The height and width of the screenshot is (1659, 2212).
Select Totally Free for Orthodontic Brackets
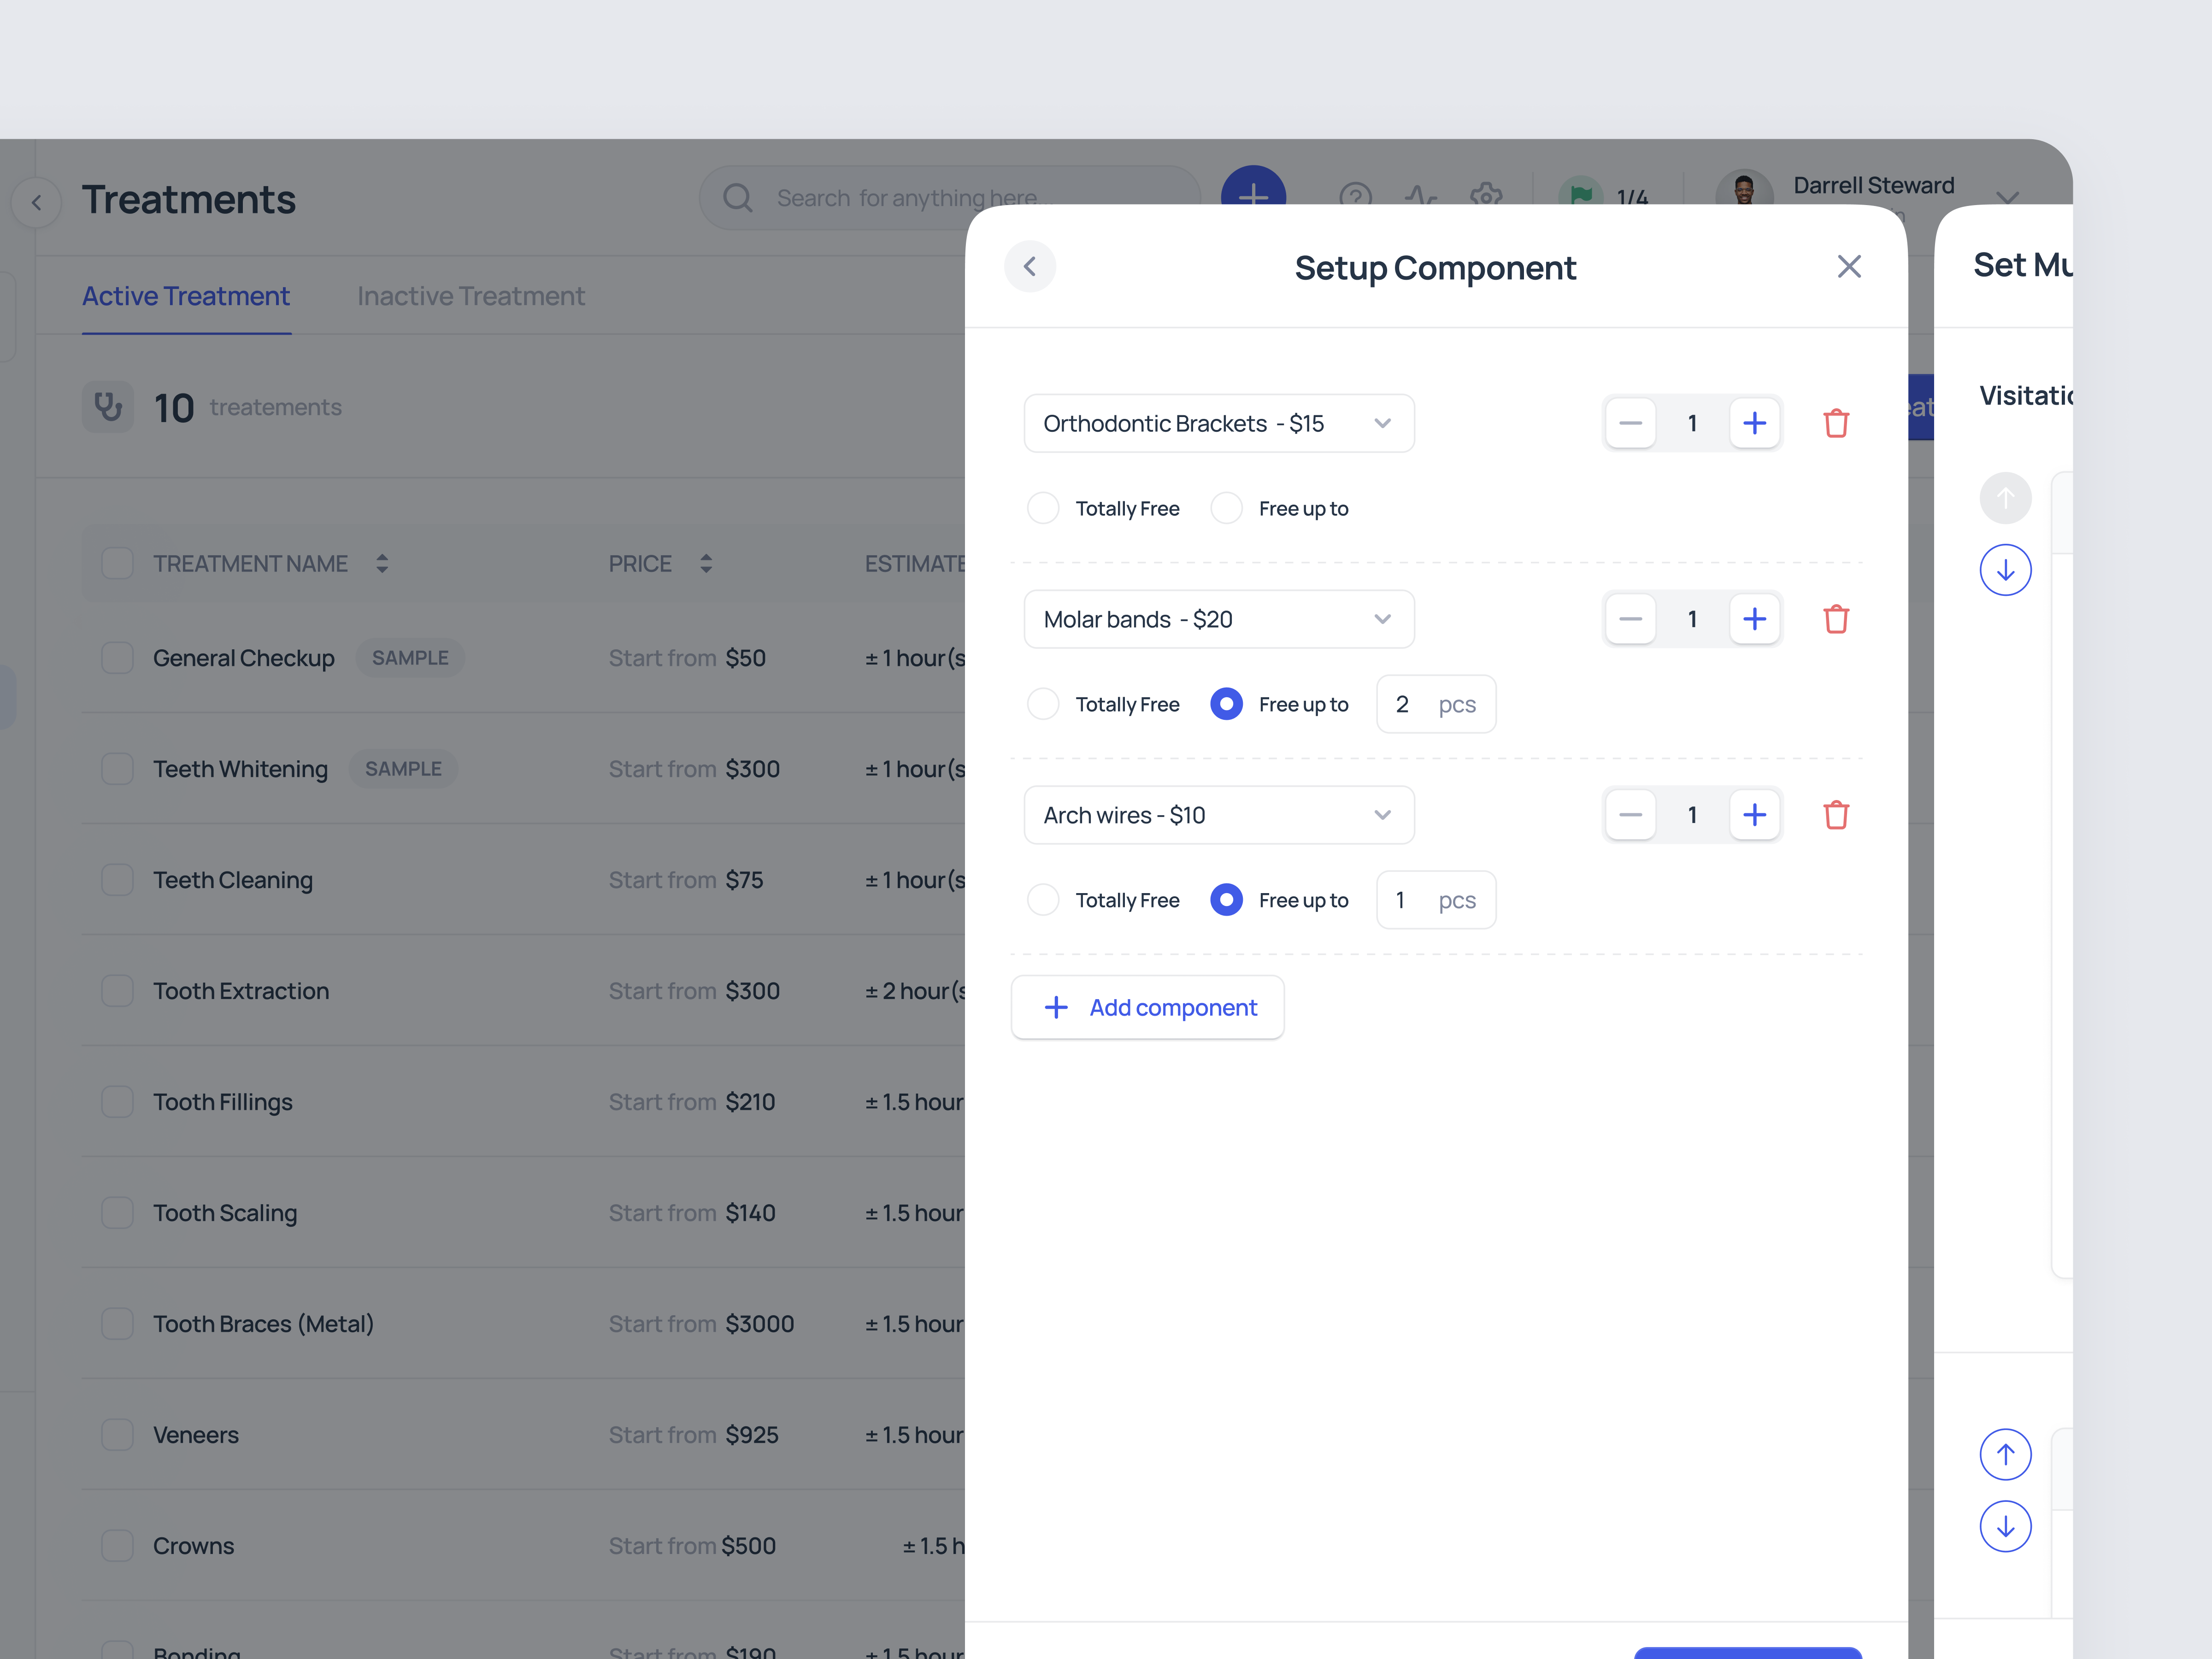click(x=1043, y=508)
